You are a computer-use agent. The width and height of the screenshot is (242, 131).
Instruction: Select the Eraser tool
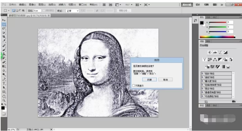(4, 62)
